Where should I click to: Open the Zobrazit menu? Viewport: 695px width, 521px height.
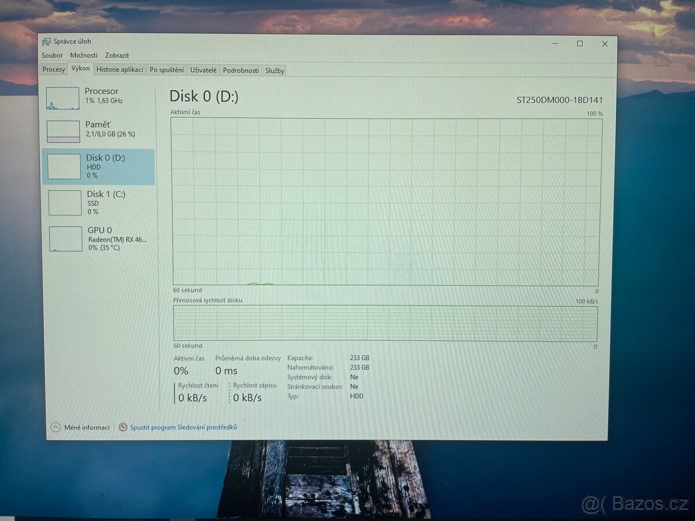(x=117, y=56)
